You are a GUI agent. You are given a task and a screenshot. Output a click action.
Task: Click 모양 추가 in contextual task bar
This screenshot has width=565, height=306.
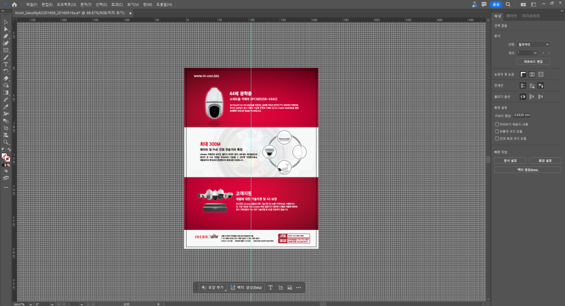point(212,287)
